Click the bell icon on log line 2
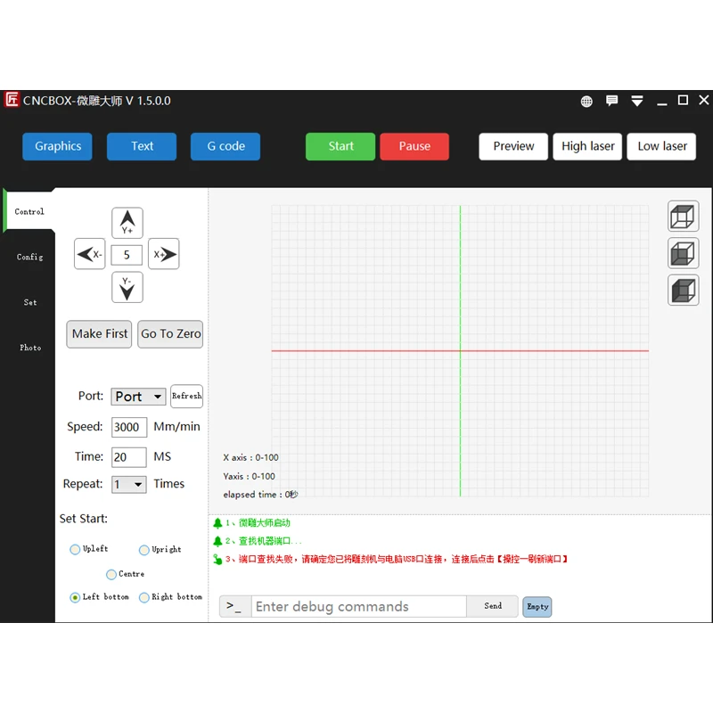713x713 pixels. click(217, 541)
